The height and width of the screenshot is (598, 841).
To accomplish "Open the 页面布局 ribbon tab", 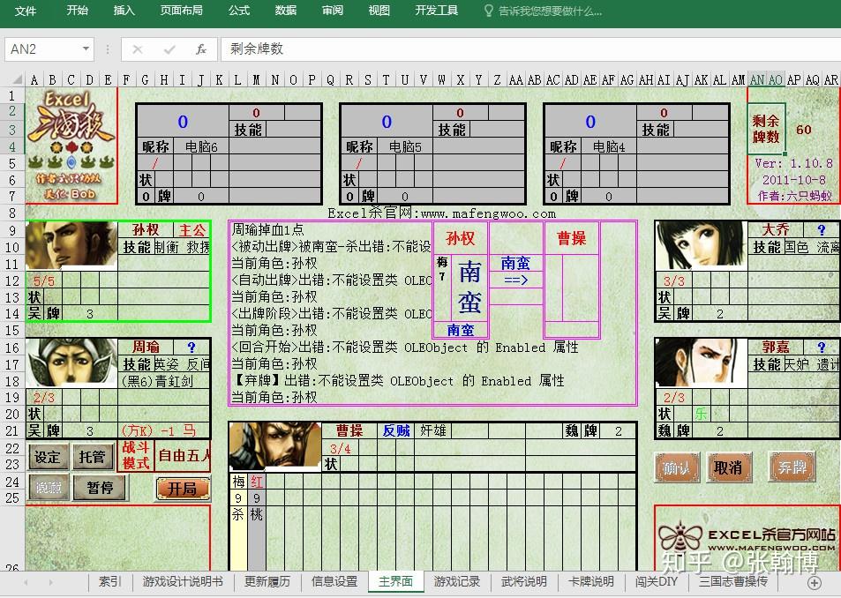I will [181, 11].
